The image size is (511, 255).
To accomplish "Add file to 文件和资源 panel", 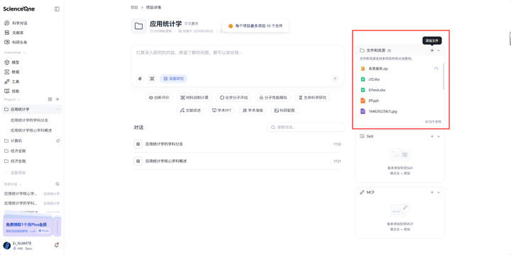I will tap(432, 50).
